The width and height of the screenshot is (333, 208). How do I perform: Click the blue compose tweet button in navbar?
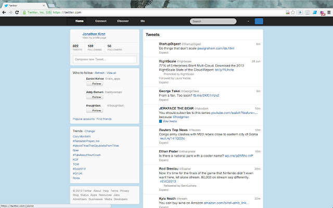click(x=259, y=21)
